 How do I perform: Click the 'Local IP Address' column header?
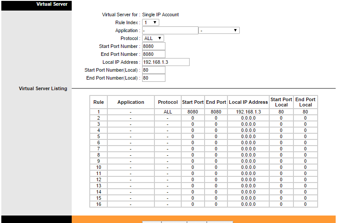click(248, 102)
